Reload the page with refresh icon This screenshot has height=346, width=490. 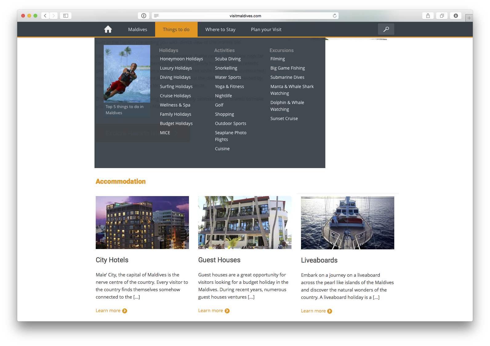[x=335, y=16]
